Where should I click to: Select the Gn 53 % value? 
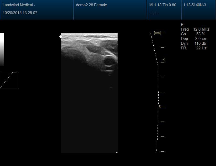201,34
